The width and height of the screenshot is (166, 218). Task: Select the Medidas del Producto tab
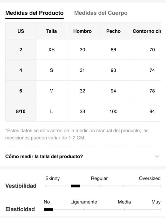coord(34,13)
